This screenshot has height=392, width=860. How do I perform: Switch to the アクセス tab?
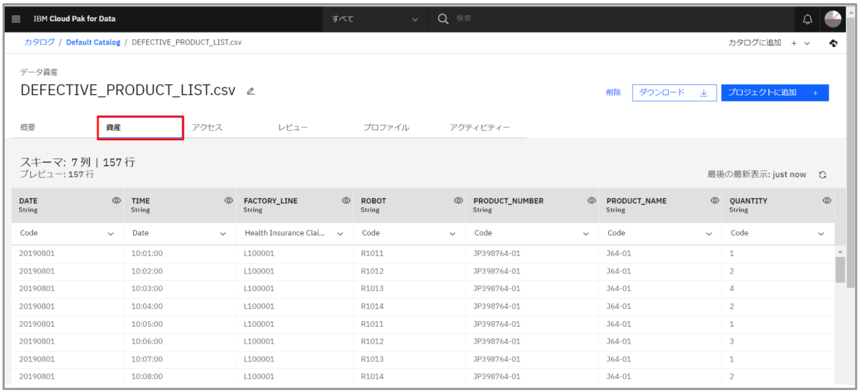tap(226, 127)
